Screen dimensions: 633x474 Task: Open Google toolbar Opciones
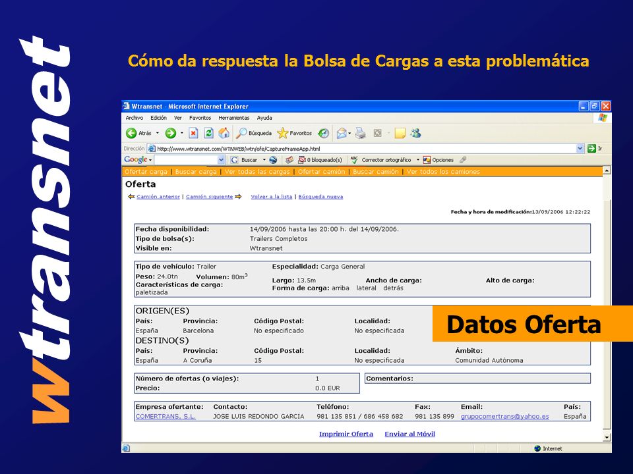(438, 160)
